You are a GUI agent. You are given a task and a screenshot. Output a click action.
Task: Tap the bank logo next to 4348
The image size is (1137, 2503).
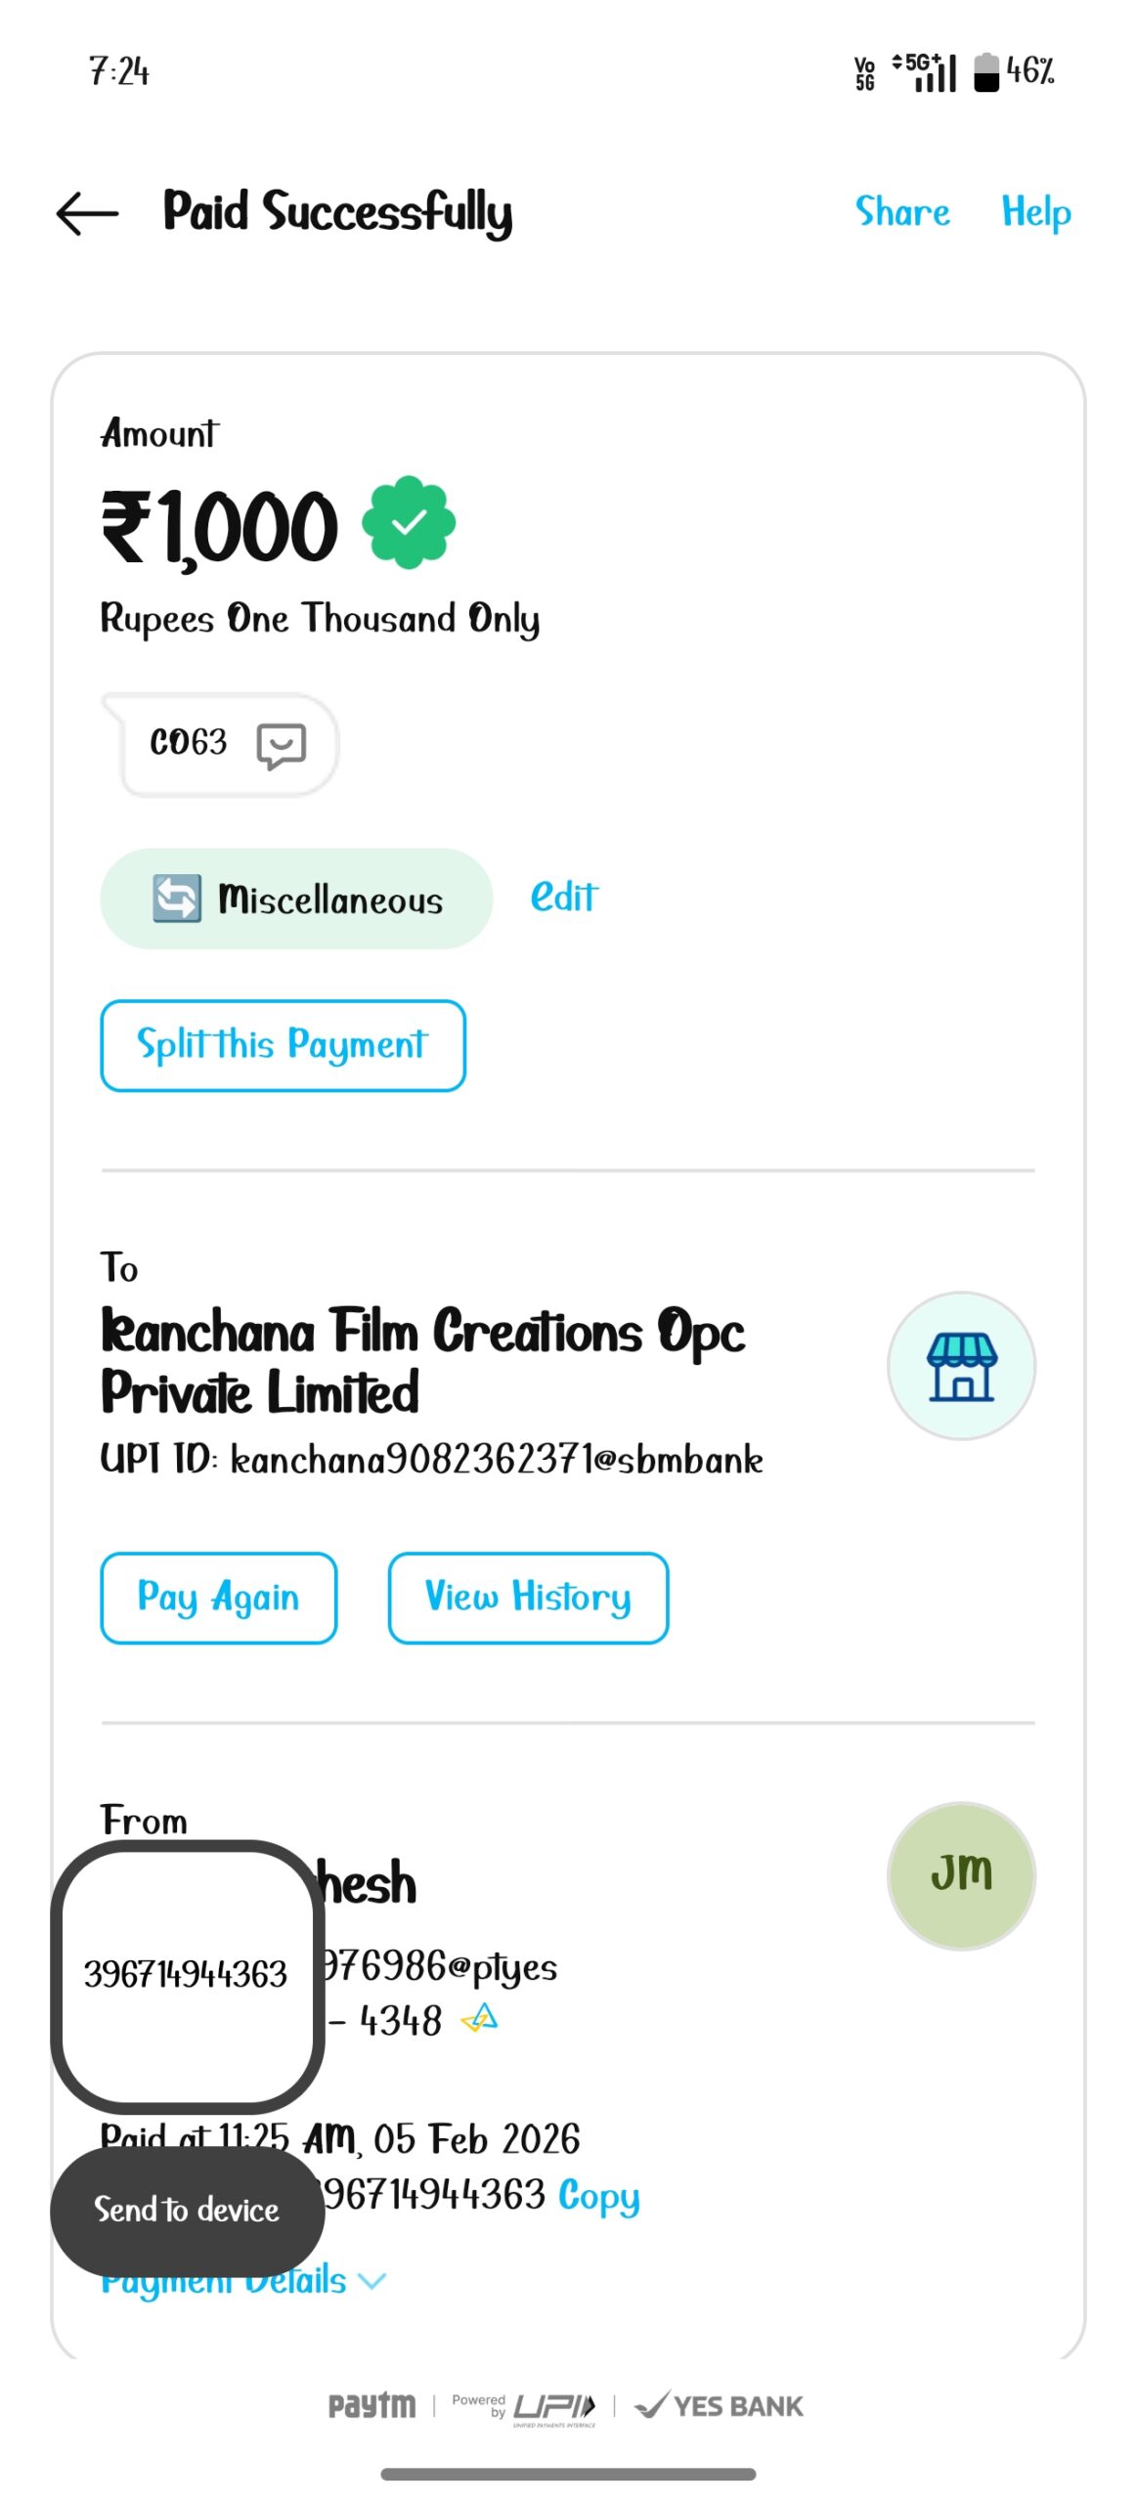point(480,2018)
